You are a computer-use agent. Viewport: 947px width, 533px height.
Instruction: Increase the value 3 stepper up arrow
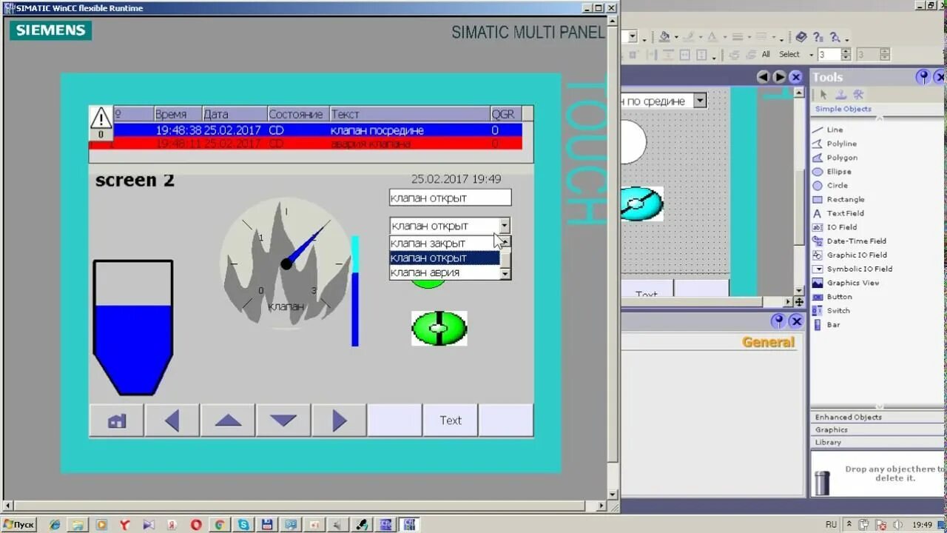point(846,51)
